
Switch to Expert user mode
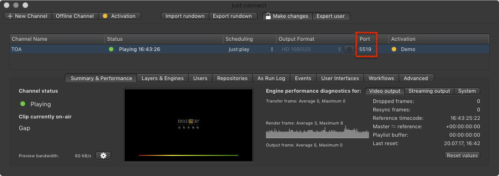coord(331,16)
